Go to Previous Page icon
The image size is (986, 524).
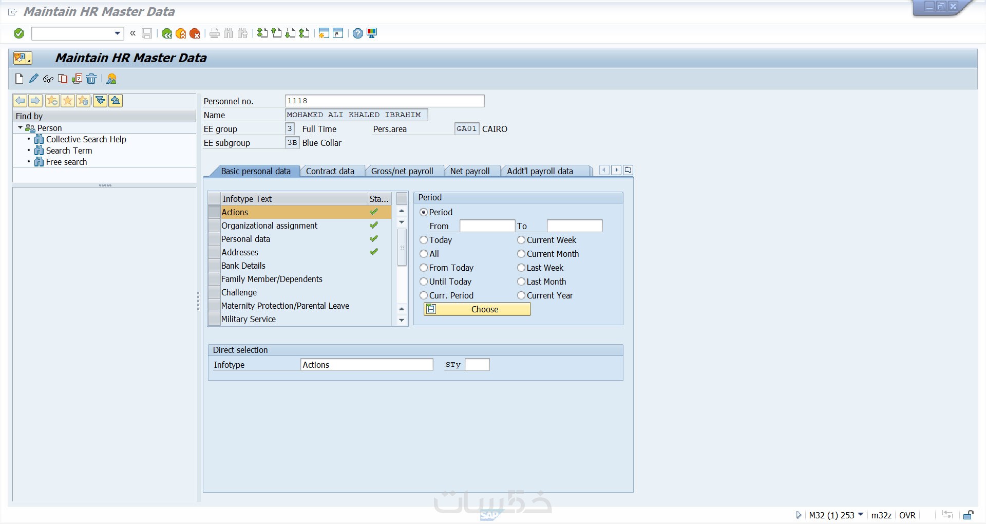pyautogui.click(x=276, y=33)
